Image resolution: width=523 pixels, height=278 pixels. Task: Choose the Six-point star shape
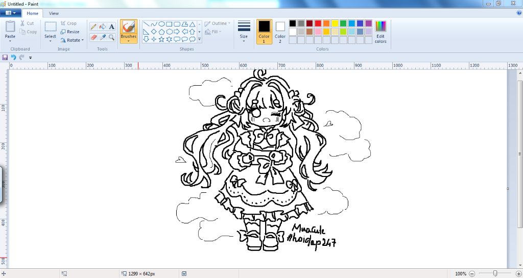(169, 39)
